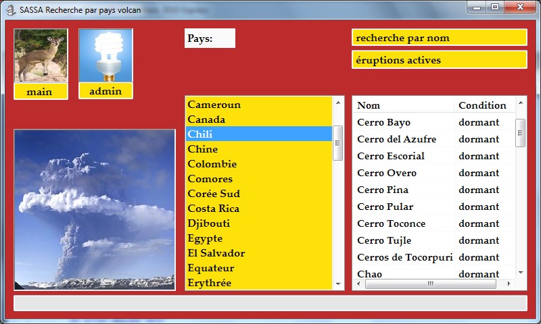Screen dimensions: 541x324
Task: Pick Equateur in the country list
Action: [258, 268]
